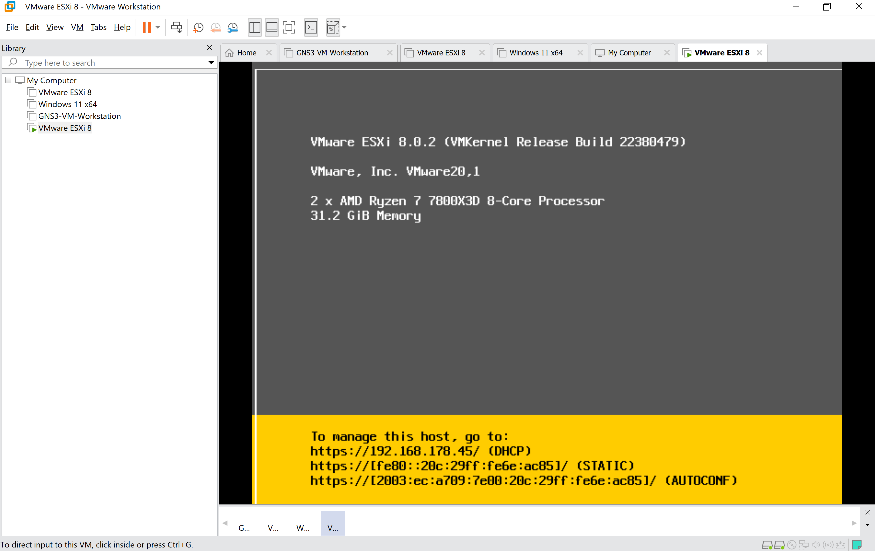Toggle the library sidebar panel button
This screenshot has width=875, height=551.
[x=255, y=27]
